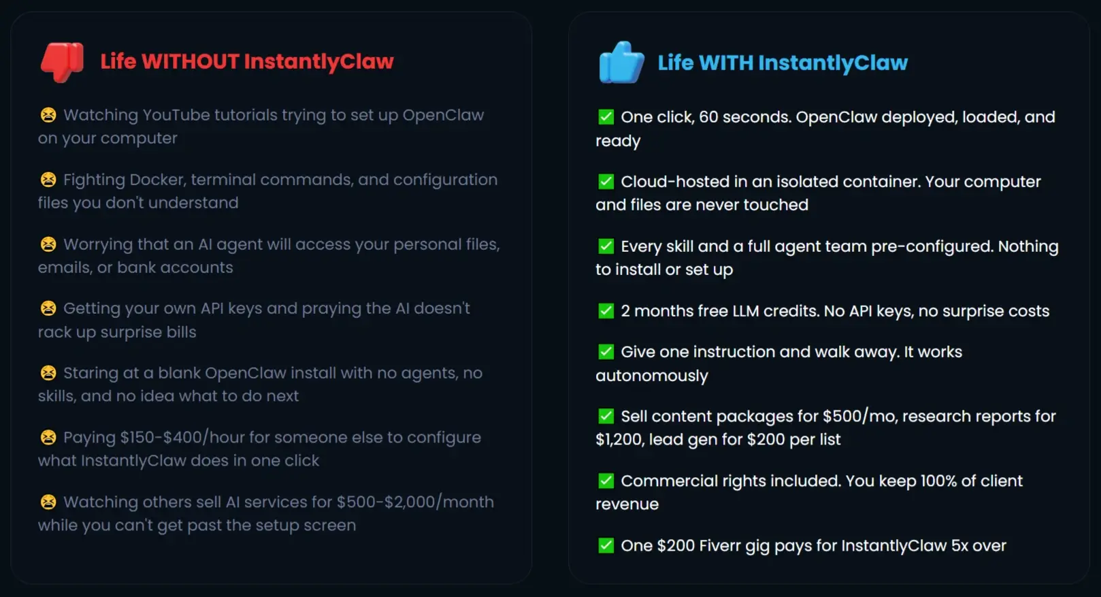Screen dimensions: 1101x597
Task: Click emoji beside Staring at a blank OpenClaw
Action: point(48,373)
